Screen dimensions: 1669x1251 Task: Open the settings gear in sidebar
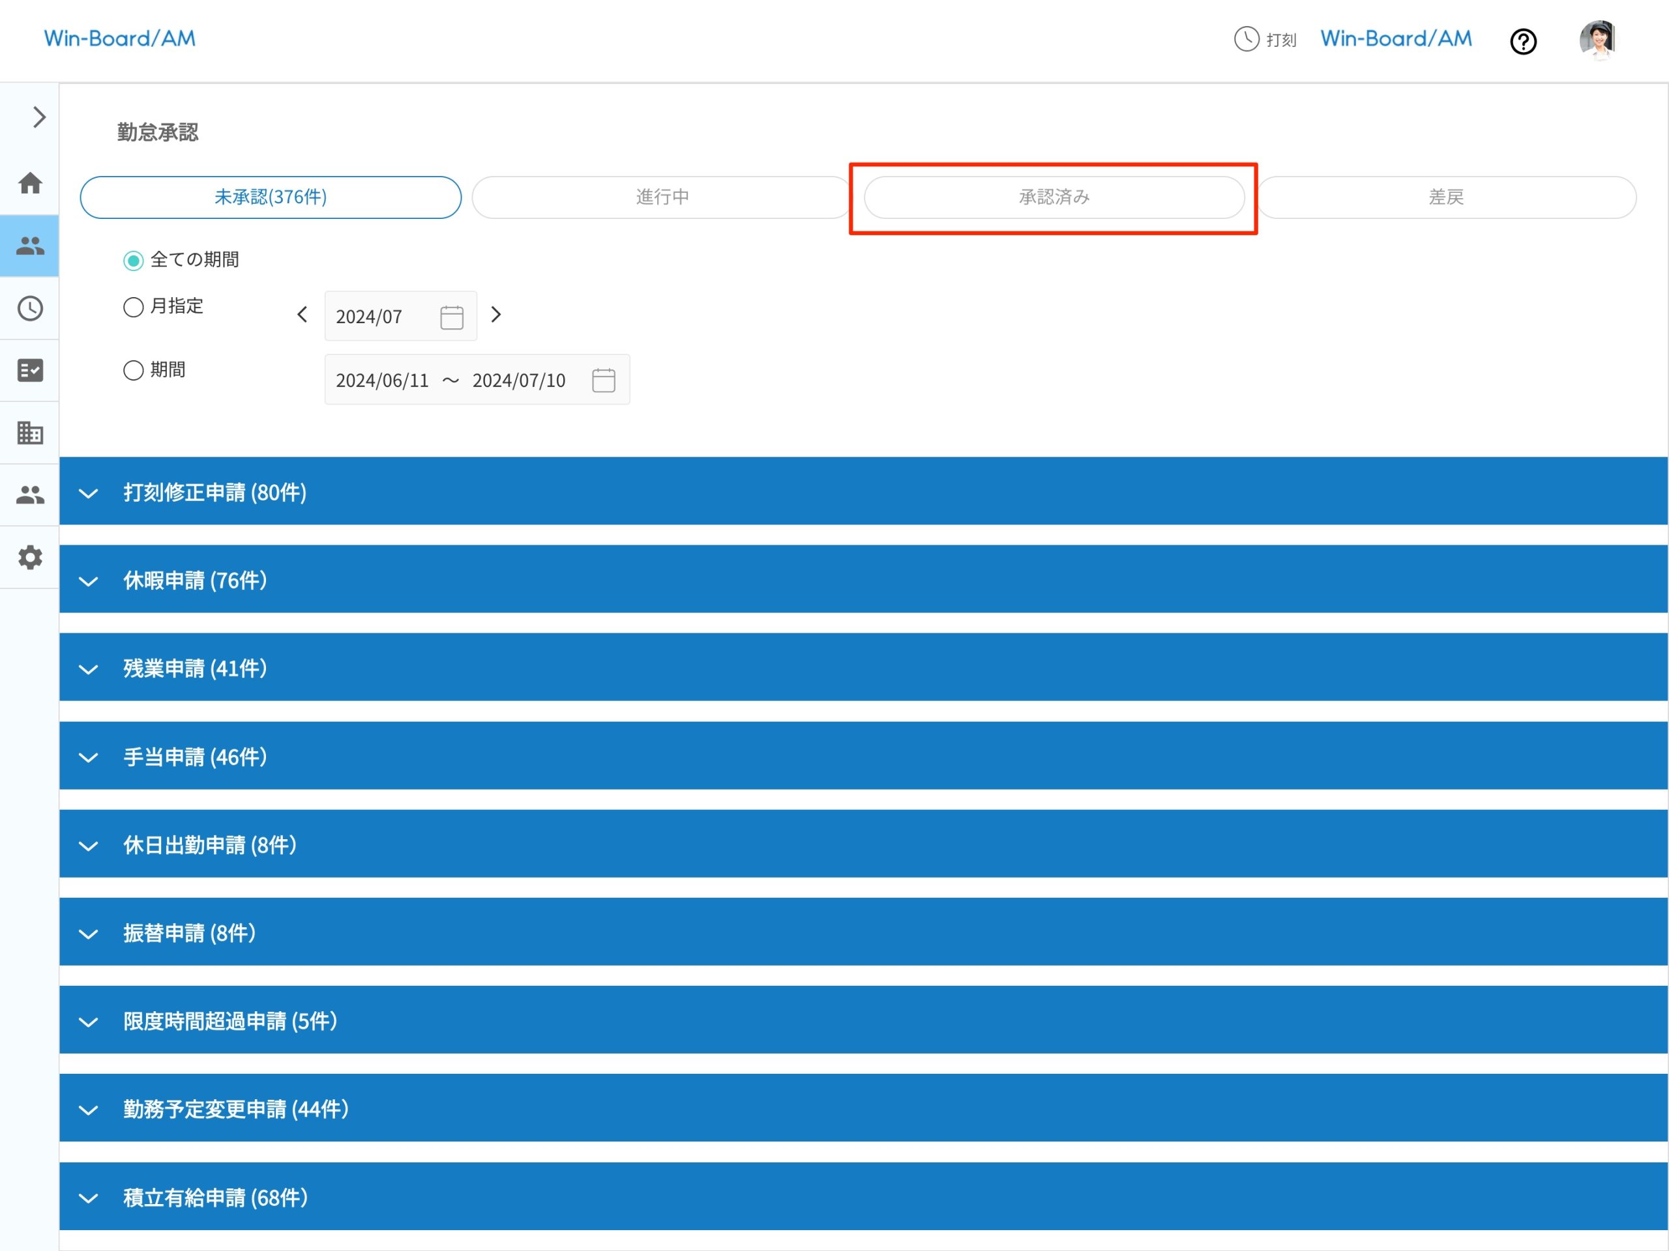(x=30, y=558)
